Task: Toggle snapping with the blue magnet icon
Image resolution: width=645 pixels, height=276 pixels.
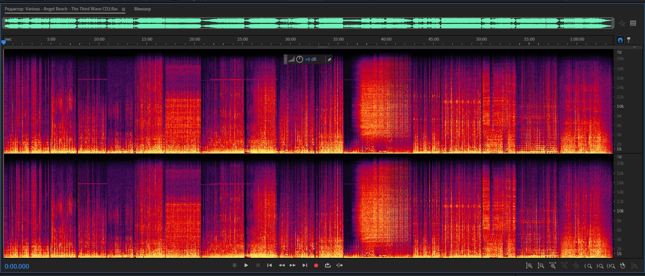Action: (620, 40)
